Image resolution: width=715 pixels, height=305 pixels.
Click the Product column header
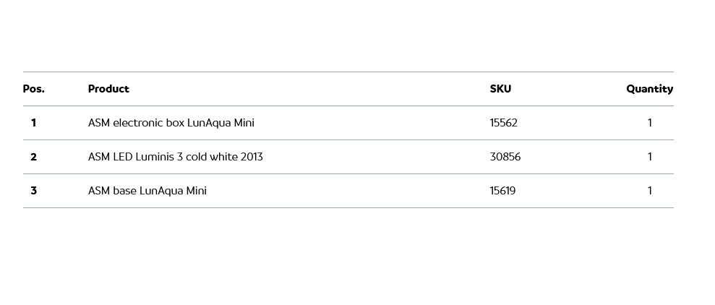click(x=108, y=89)
